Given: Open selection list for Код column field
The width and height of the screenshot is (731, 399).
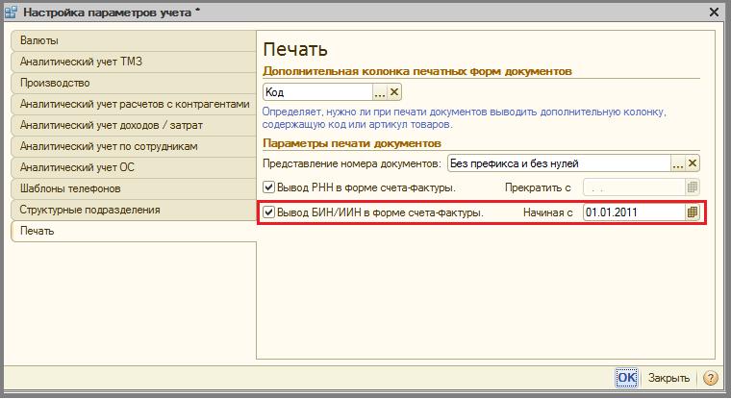Looking at the screenshot, I should [379, 92].
